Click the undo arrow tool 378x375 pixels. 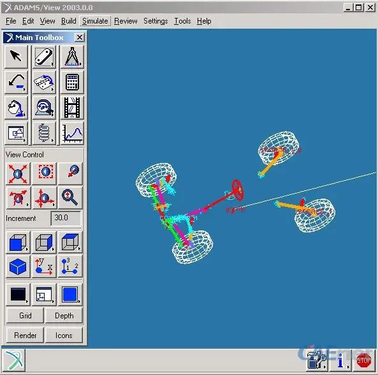coord(16,82)
